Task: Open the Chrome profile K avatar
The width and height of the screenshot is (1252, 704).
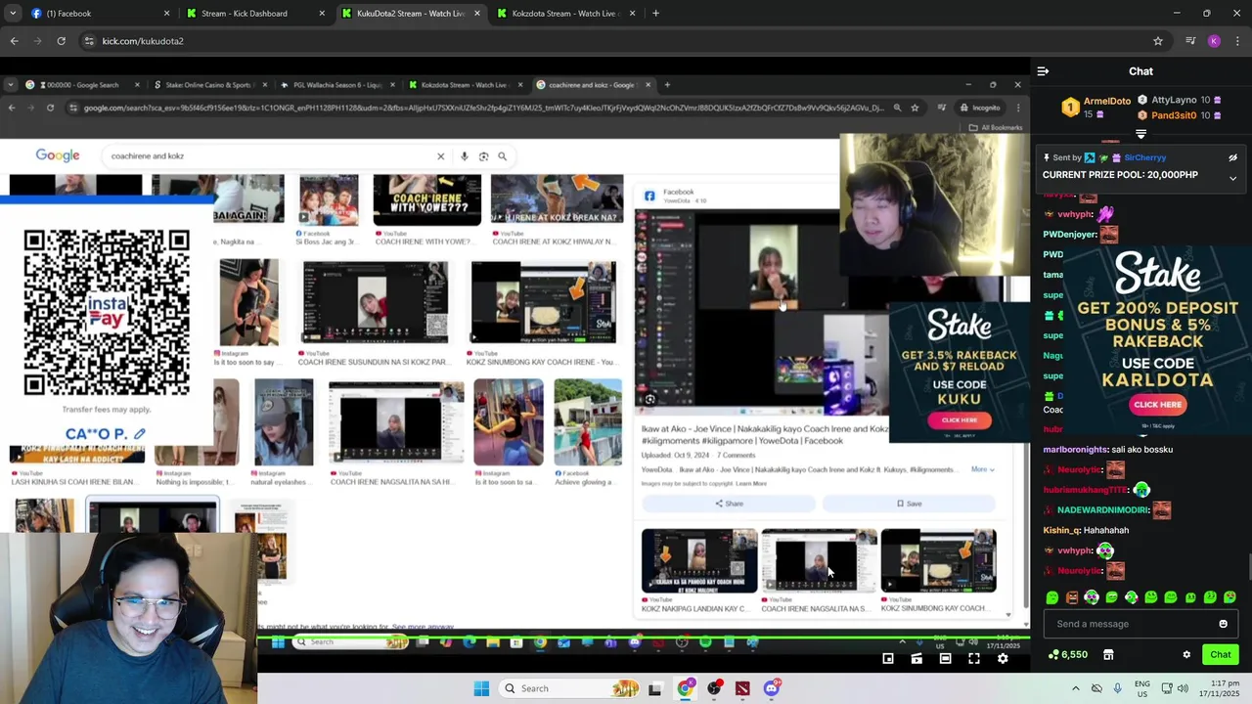Action: 1214,41
